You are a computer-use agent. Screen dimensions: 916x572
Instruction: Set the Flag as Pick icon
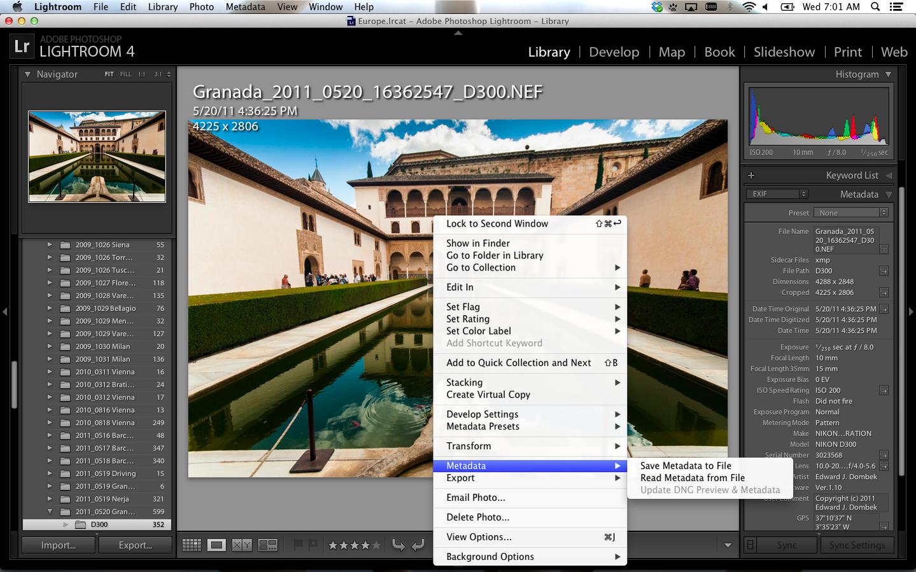(x=297, y=545)
